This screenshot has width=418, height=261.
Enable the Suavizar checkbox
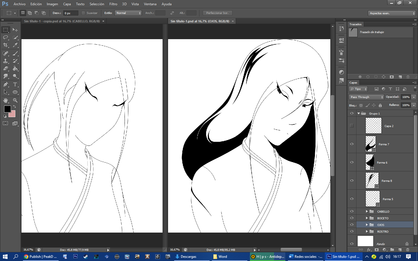[x=83, y=13]
